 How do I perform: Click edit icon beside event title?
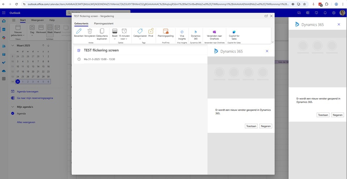(x=79, y=51)
